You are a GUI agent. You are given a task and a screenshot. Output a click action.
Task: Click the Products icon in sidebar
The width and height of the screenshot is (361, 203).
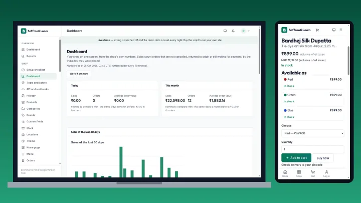(x=23, y=102)
